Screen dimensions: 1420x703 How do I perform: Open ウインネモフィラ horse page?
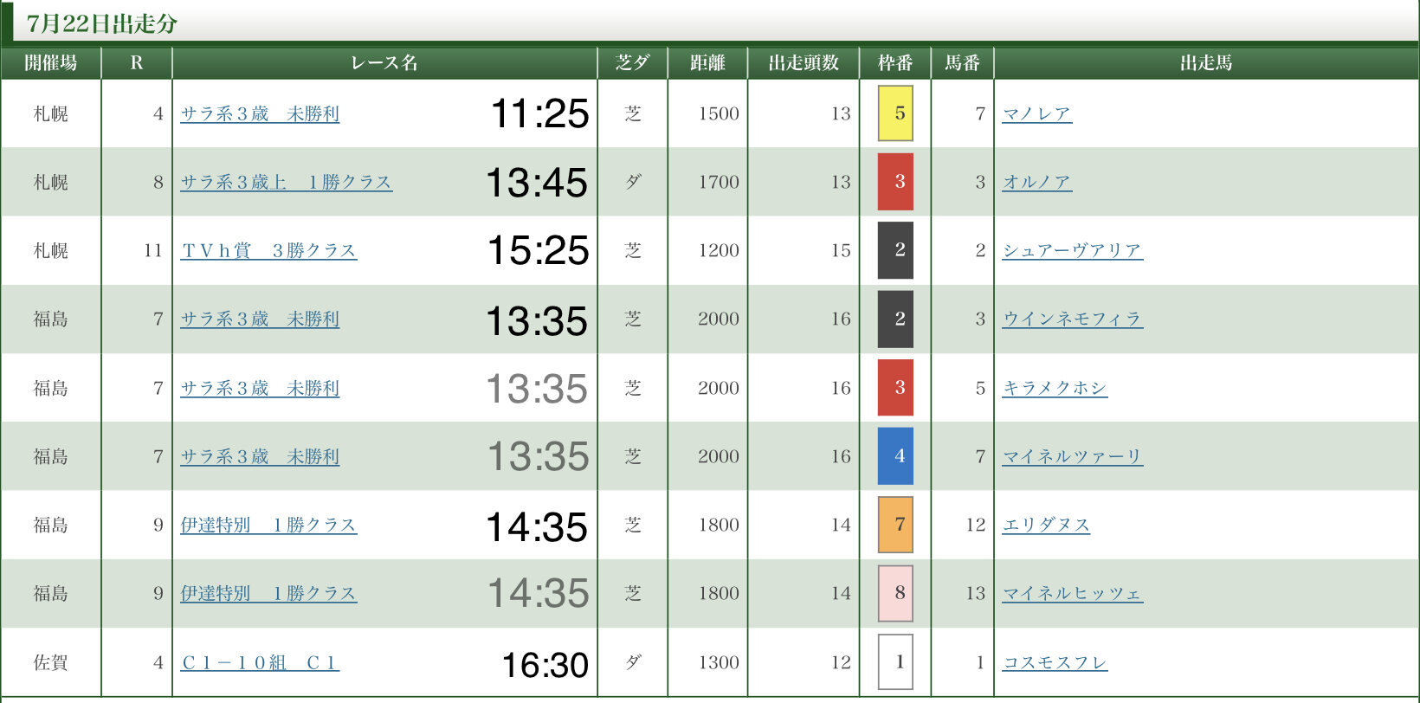(1072, 319)
